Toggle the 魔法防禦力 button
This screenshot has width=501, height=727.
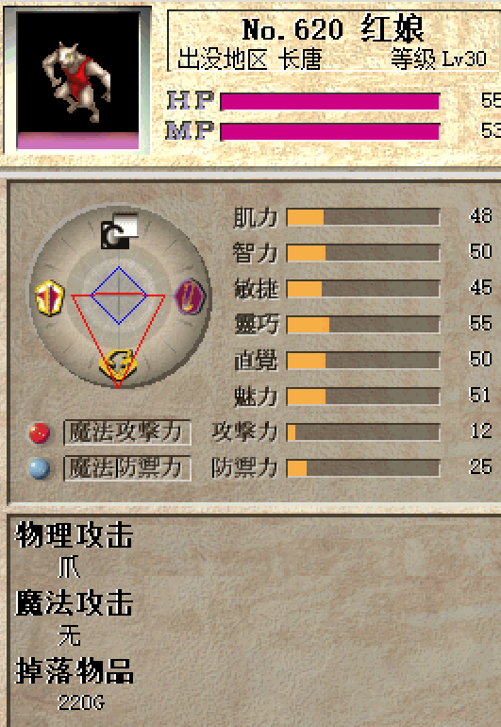pos(127,467)
